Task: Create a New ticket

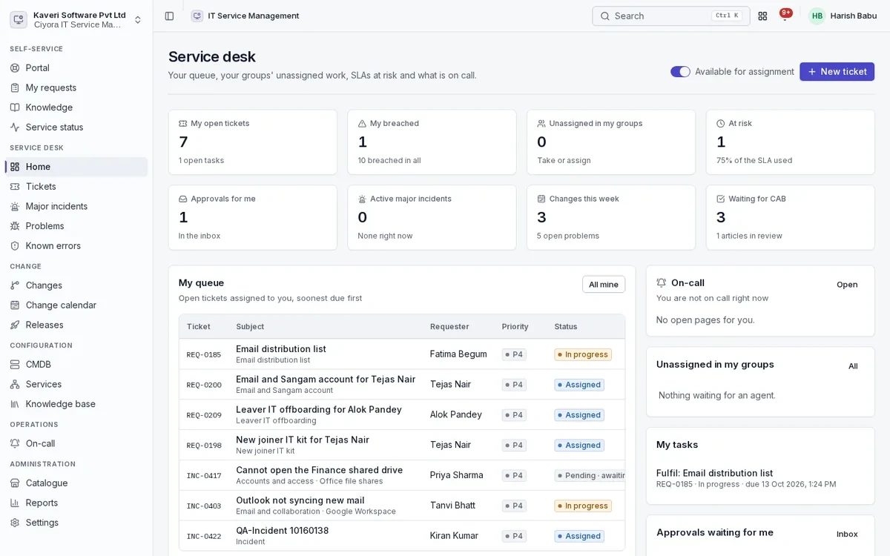Action: (x=837, y=72)
